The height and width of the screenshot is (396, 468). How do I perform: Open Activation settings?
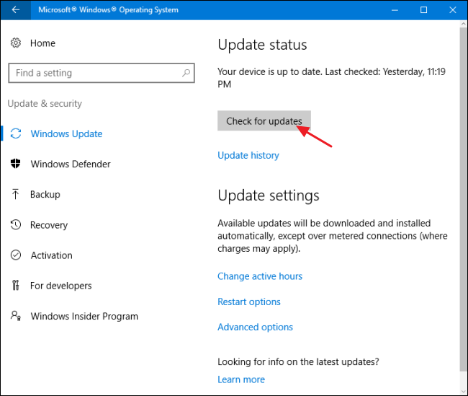click(52, 255)
